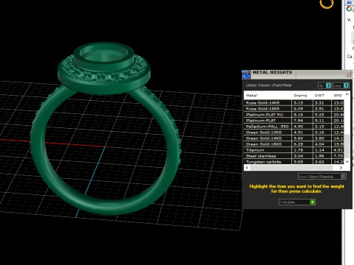The image size is (354, 265).
Task: Click the scroll right arrow below metal list
Action: [341, 168]
